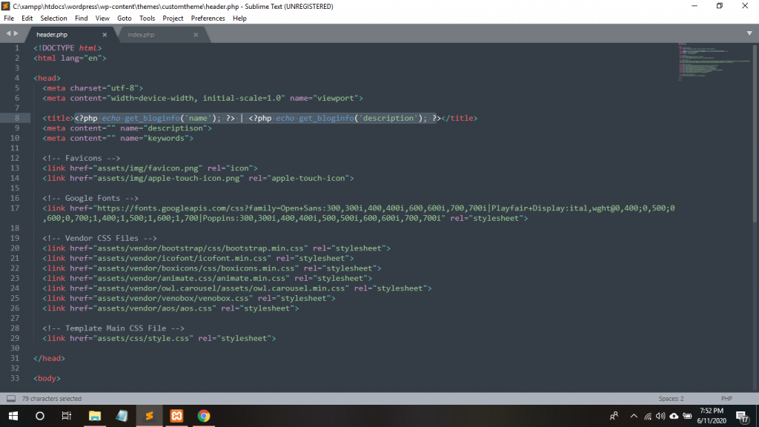This screenshot has height=427, width=759.
Task: Close the header.php tab
Action: [105, 34]
